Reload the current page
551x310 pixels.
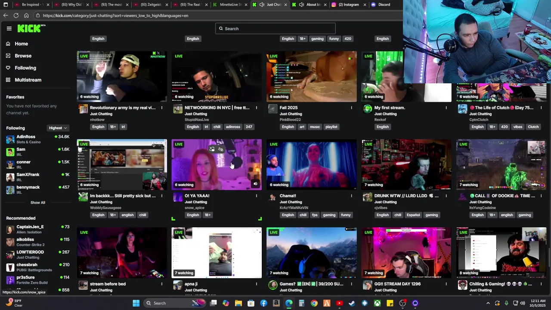[x=16, y=15]
